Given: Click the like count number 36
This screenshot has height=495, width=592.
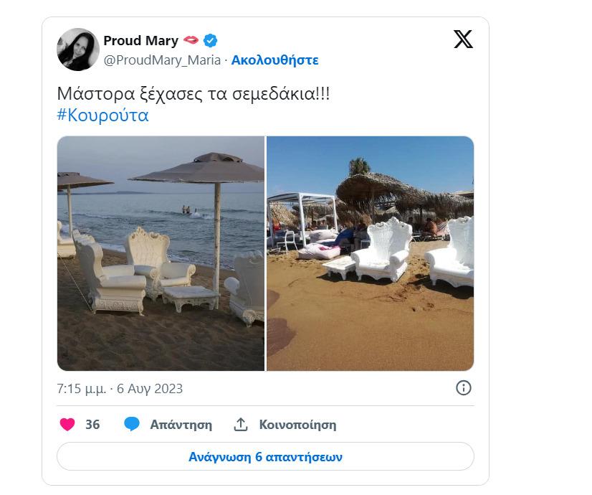Looking at the screenshot, I should (x=92, y=425).
